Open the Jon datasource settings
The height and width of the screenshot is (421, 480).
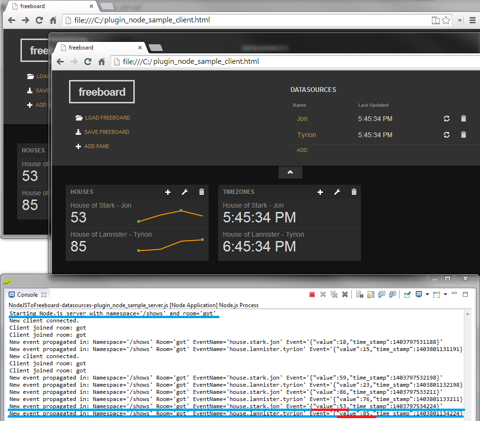pyautogui.click(x=302, y=119)
